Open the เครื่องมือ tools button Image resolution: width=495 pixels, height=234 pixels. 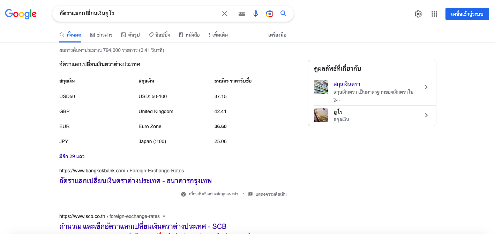[x=277, y=35]
